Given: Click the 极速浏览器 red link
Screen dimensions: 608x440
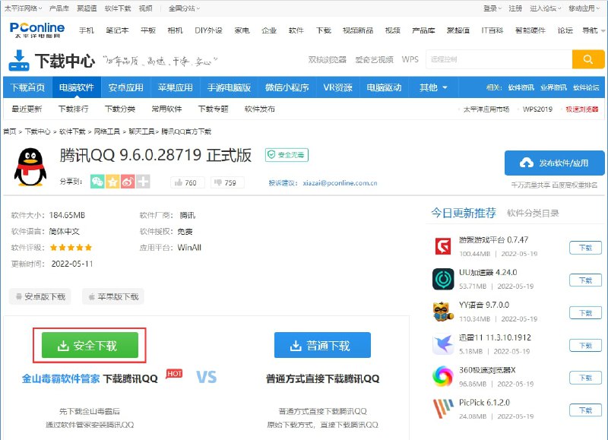Looking at the screenshot, I should coord(581,109).
